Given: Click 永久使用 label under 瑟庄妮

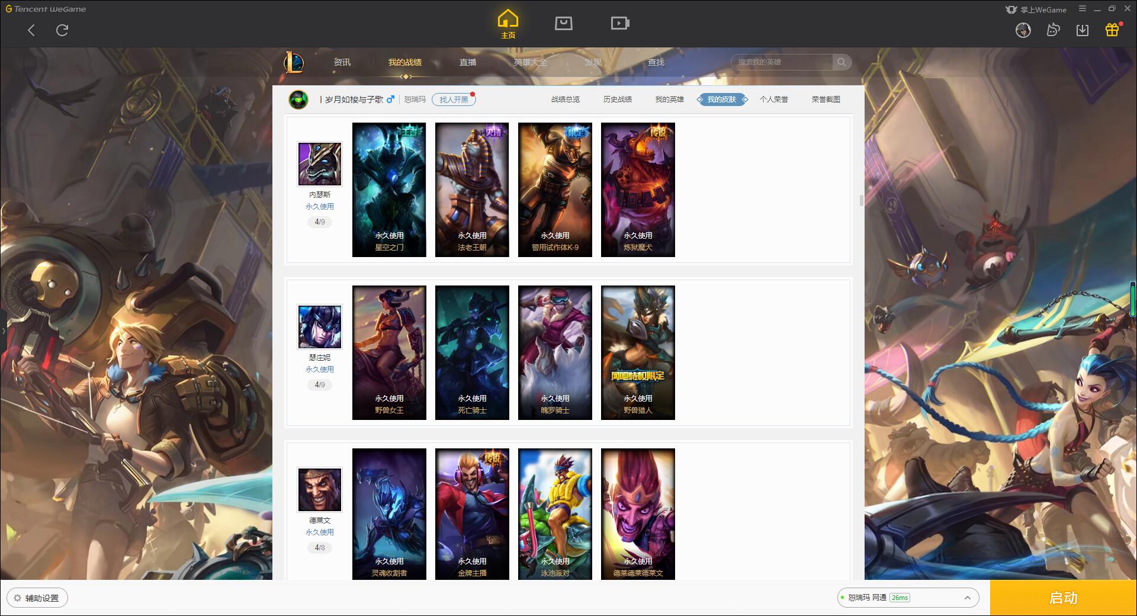Looking at the screenshot, I should pyautogui.click(x=320, y=370).
